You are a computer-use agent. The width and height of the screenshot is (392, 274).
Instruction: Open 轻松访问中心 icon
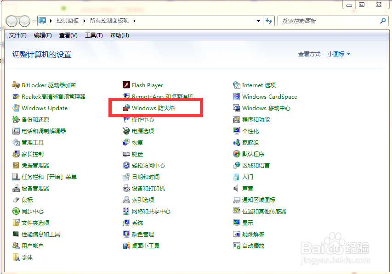[126, 166]
